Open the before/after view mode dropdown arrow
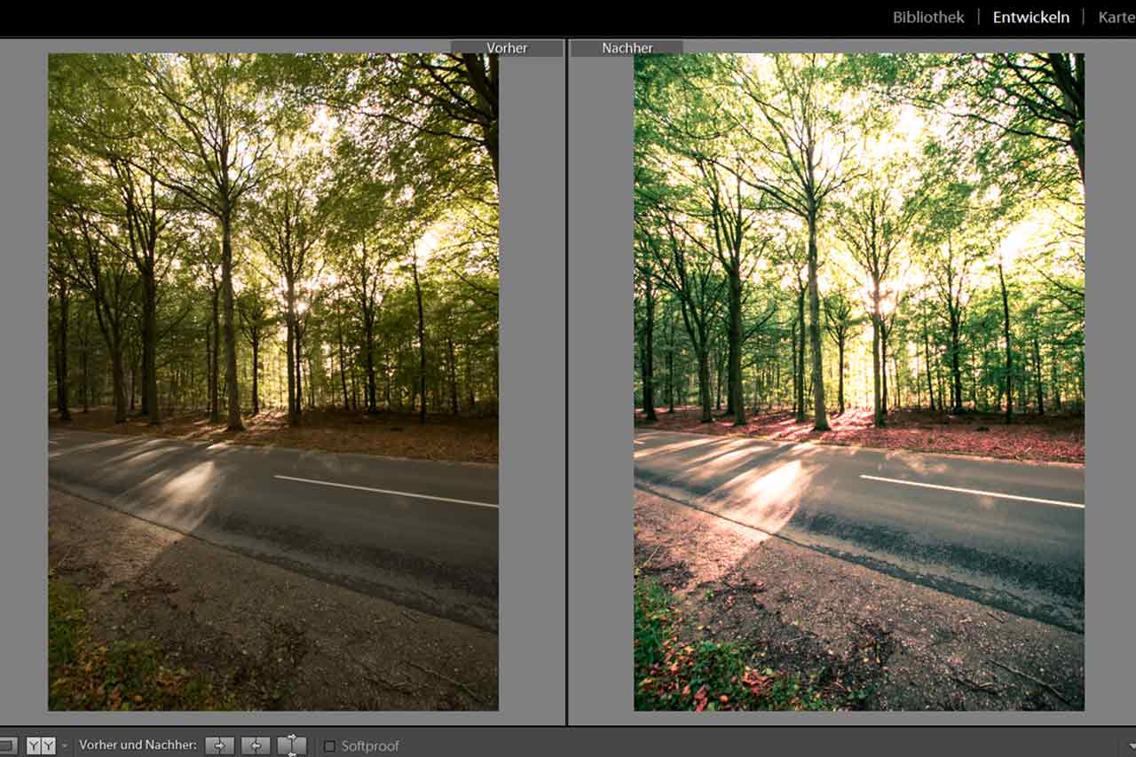Screen dimensions: 1136x757 tap(64, 746)
